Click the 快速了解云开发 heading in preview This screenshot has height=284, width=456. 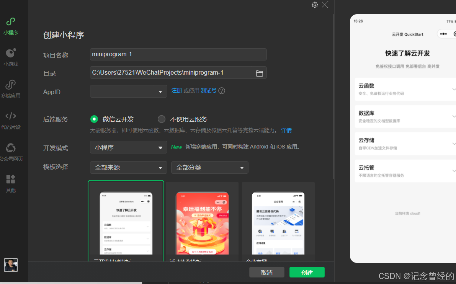point(407,54)
